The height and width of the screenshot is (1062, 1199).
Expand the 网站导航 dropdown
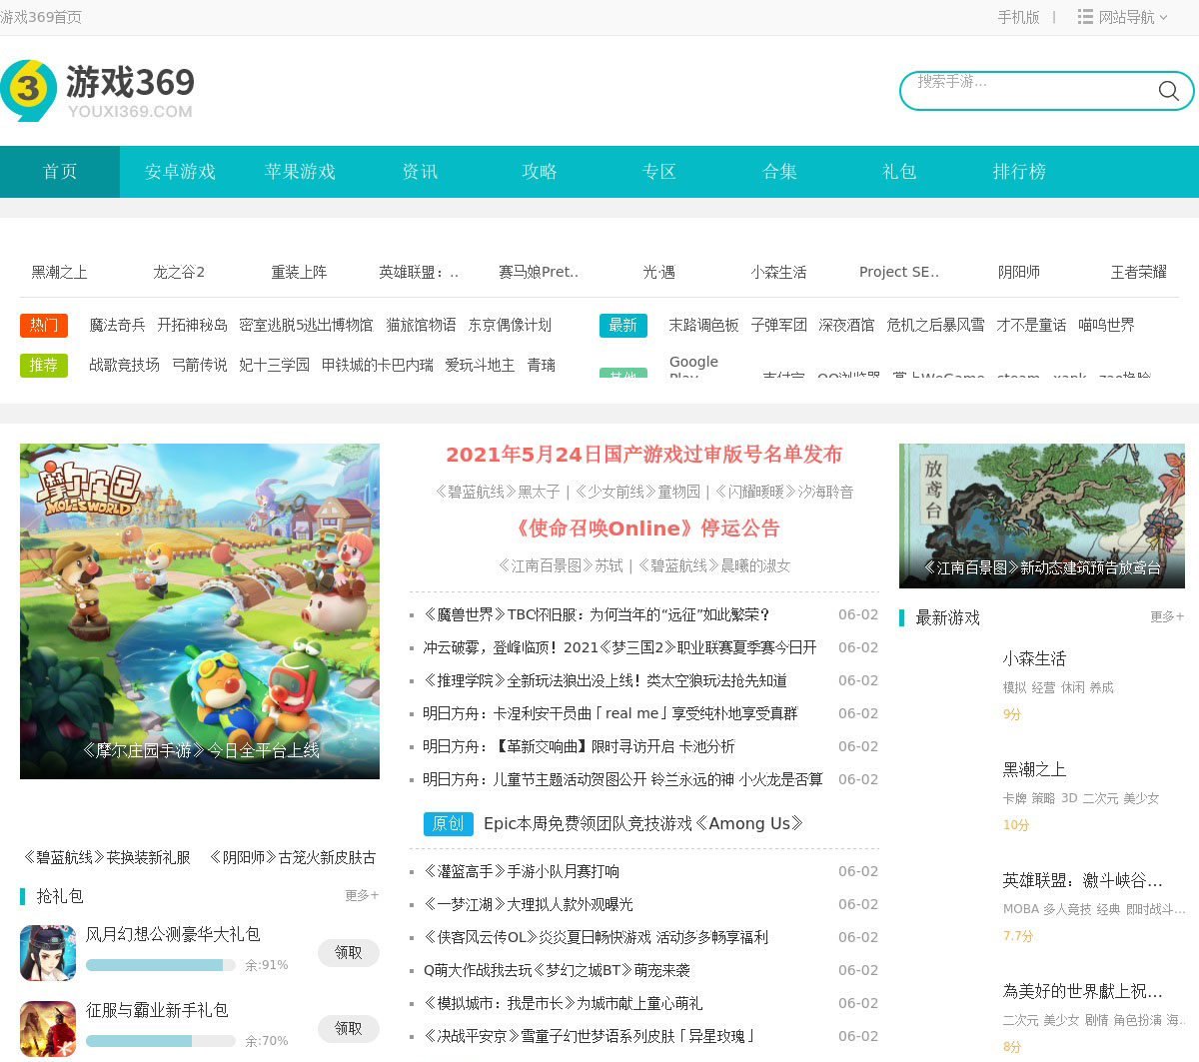point(1123,17)
